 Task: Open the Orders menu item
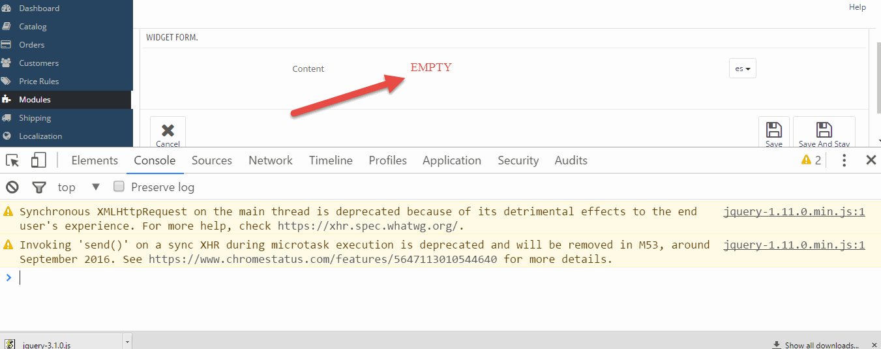coord(32,45)
